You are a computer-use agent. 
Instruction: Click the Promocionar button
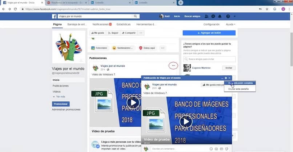tap(61, 104)
